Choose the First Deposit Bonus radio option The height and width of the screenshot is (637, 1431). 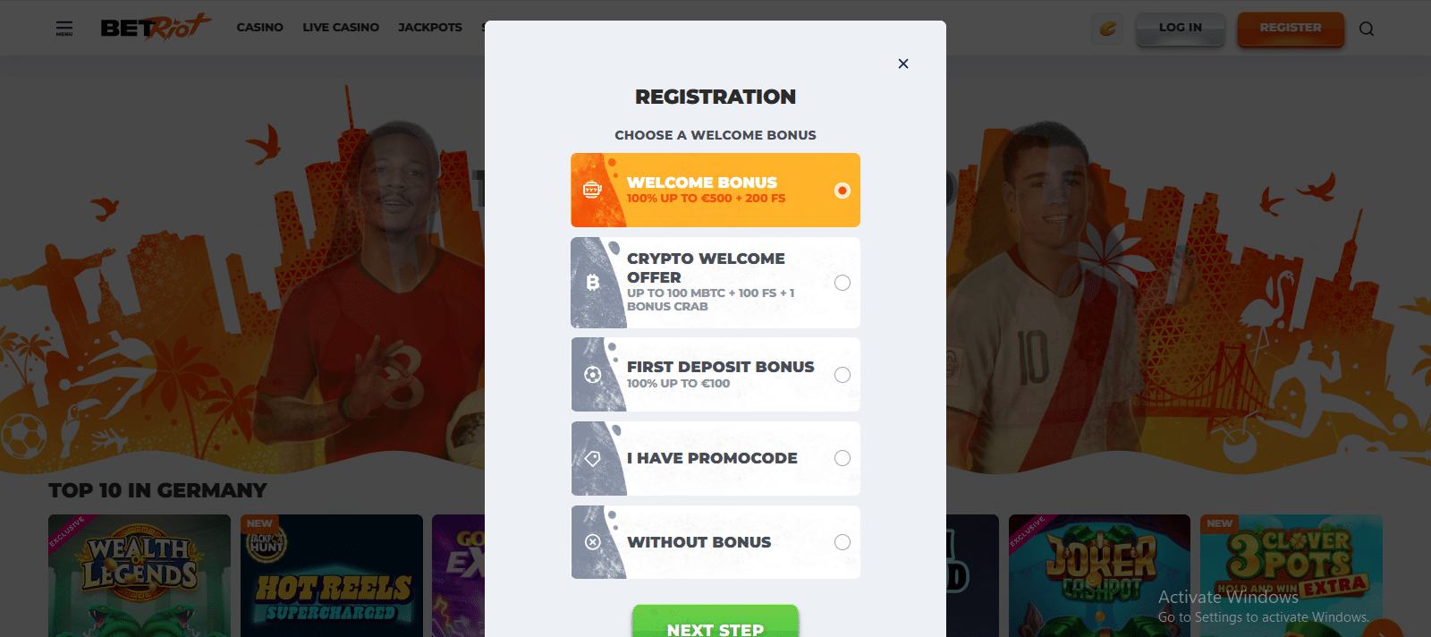tap(842, 375)
